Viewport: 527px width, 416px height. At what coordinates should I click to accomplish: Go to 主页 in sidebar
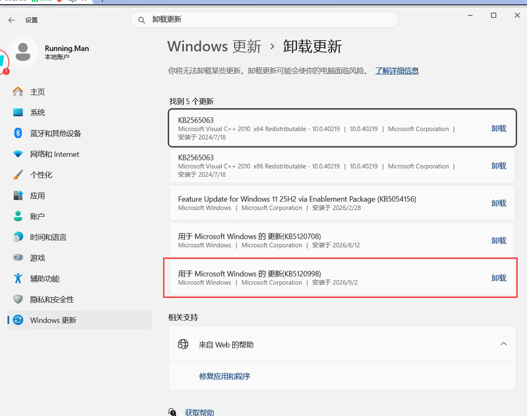(80, 91)
